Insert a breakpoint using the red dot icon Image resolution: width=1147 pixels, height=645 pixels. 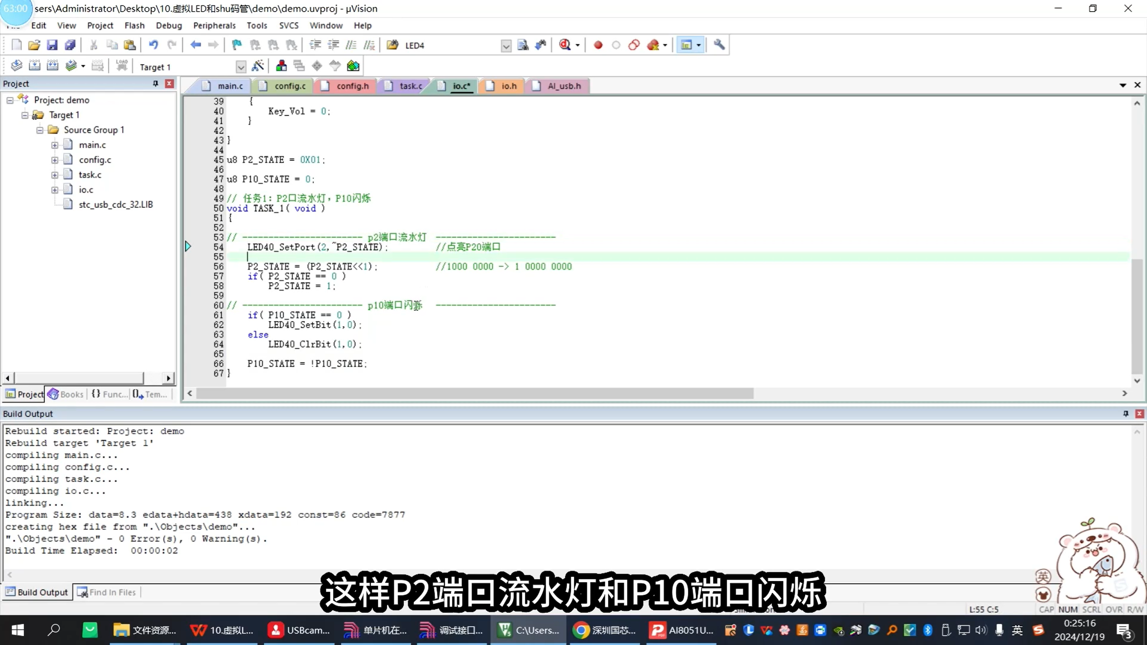point(598,45)
